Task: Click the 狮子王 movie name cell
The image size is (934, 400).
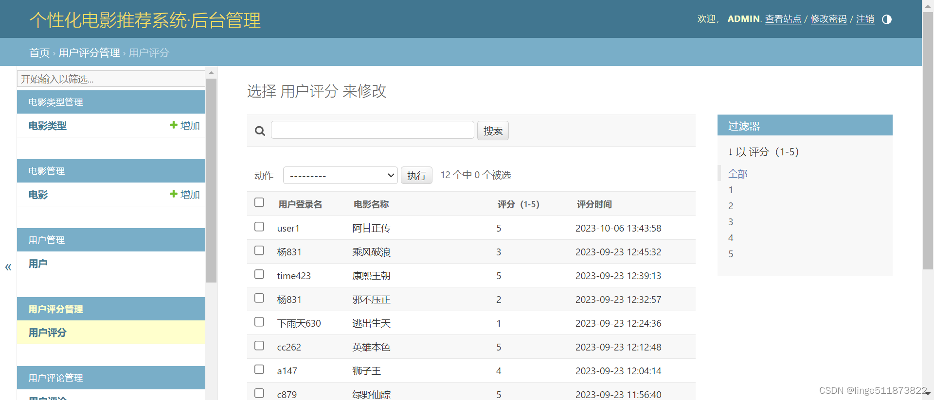Action: pyautogui.click(x=366, y=371)
